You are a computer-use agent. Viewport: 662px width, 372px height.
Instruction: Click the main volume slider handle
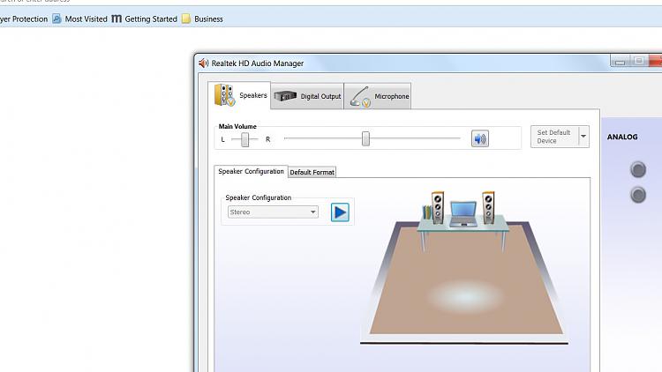(x=365, y=138)
